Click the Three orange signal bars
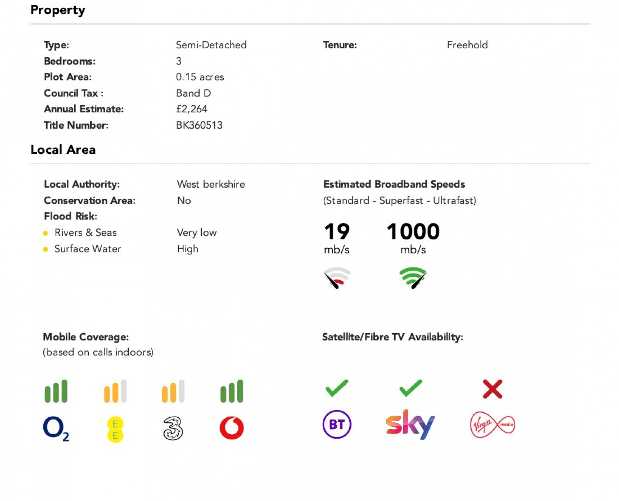 click(173, 391)
